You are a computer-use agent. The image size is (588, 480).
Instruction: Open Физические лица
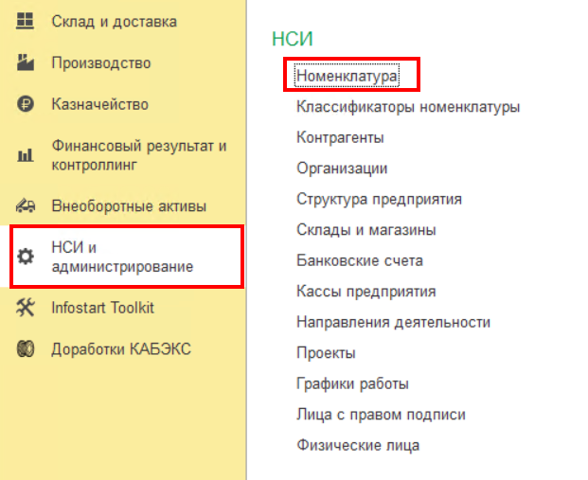(358, 445)
